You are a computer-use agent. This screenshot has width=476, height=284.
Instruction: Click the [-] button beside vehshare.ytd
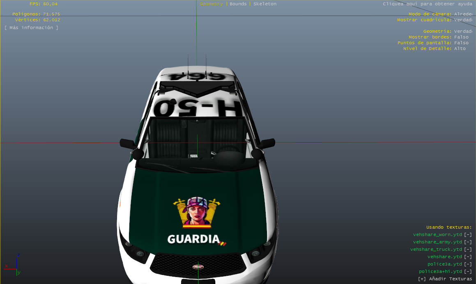468,257
